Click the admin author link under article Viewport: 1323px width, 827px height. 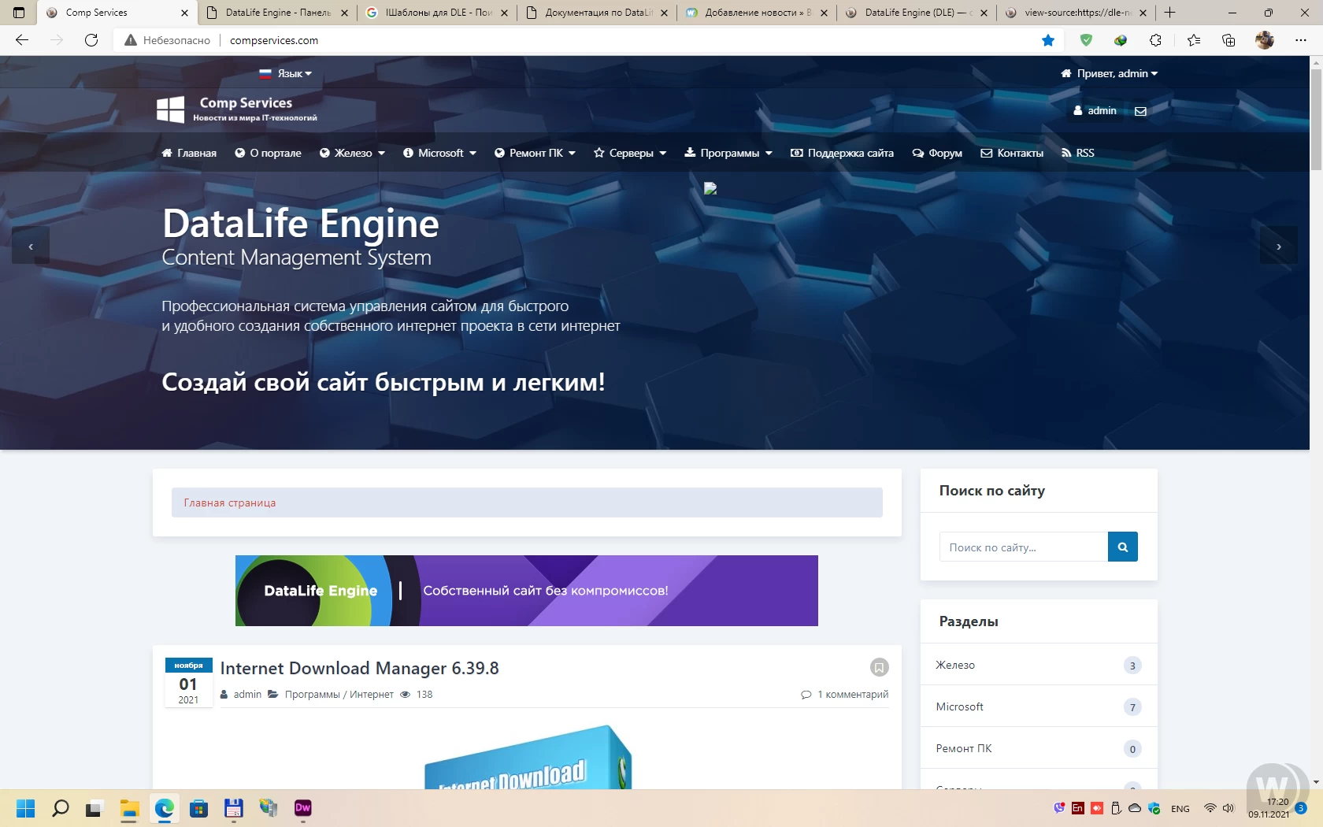click(247, 694)
